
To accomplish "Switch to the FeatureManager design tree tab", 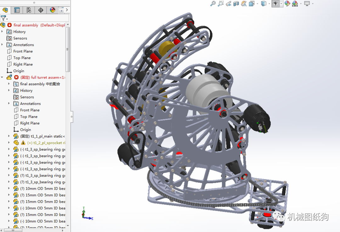I will point(5,10).
